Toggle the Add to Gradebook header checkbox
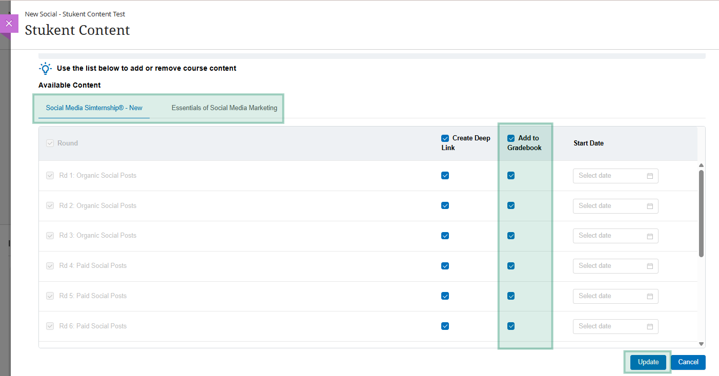The width and height of the screenshot is (719, 376). point(511,138)
